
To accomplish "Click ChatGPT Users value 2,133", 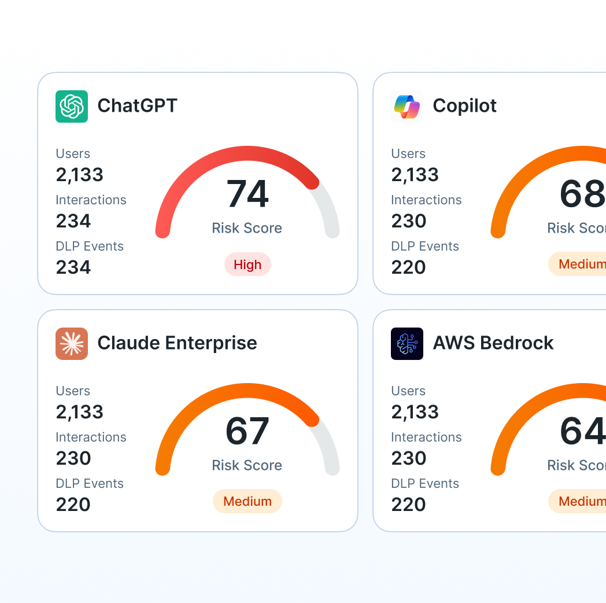I will (80, 175).
